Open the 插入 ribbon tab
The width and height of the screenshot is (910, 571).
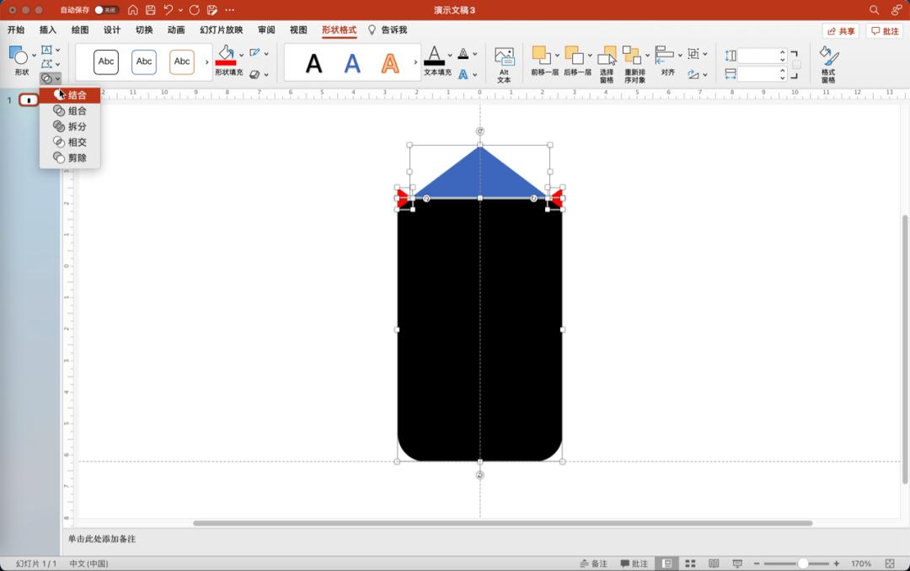click(48, 30)
